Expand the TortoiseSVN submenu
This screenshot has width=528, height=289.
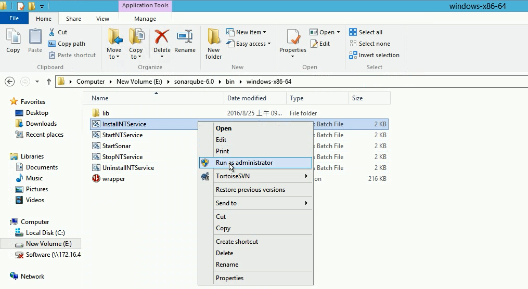coord(255,176)
